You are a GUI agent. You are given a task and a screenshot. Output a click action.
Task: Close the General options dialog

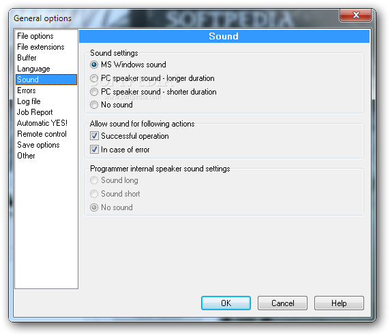coord(356,15)
